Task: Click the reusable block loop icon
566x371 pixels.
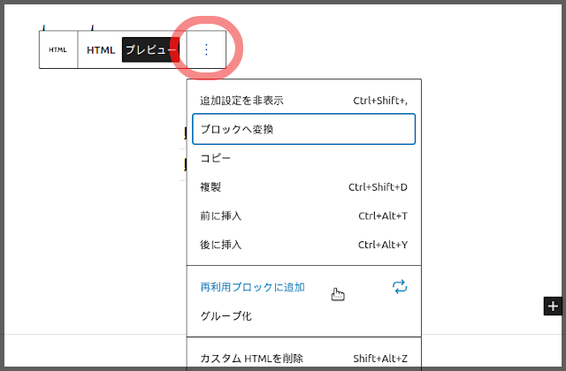Action: click(x=400, y=287)
